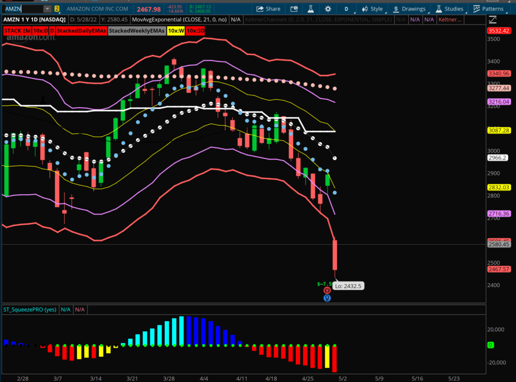
Task: Click the 5/2 date axis label
Action: tap(343, 378)
